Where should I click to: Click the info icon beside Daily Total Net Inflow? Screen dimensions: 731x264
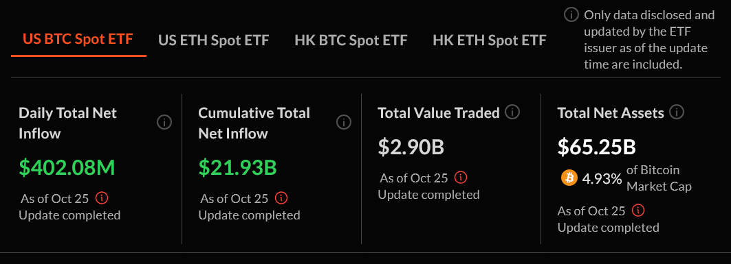[x=164, y=123]
